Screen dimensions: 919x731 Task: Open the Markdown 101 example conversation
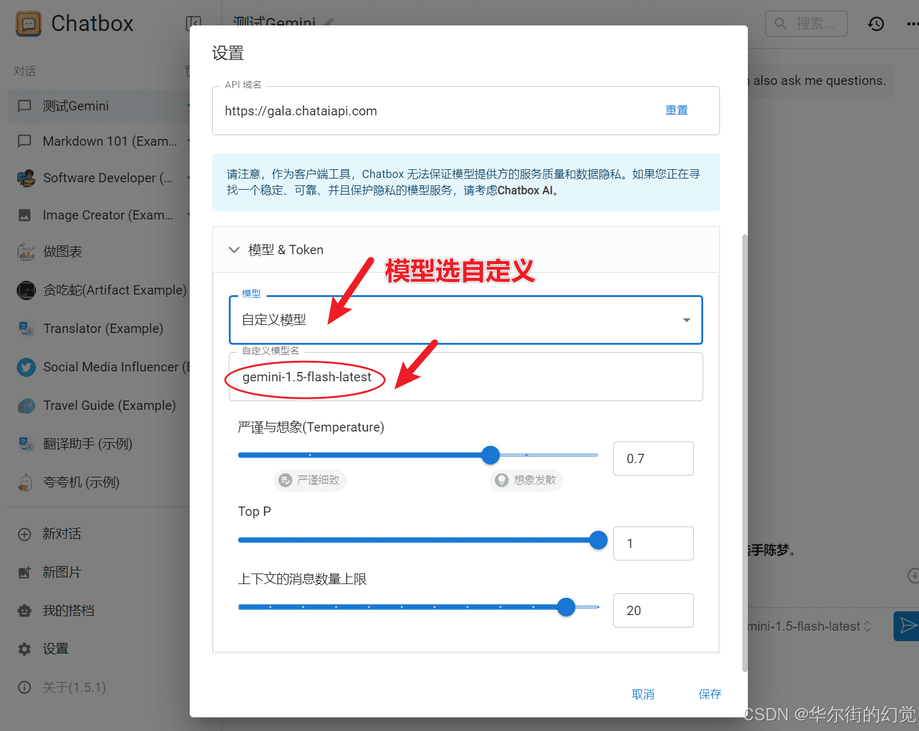click(x=99, y=141)
